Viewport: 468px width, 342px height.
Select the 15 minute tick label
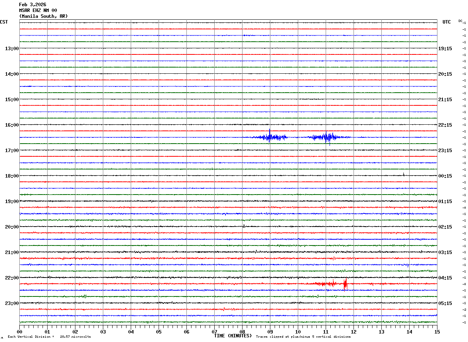point(437,332)
